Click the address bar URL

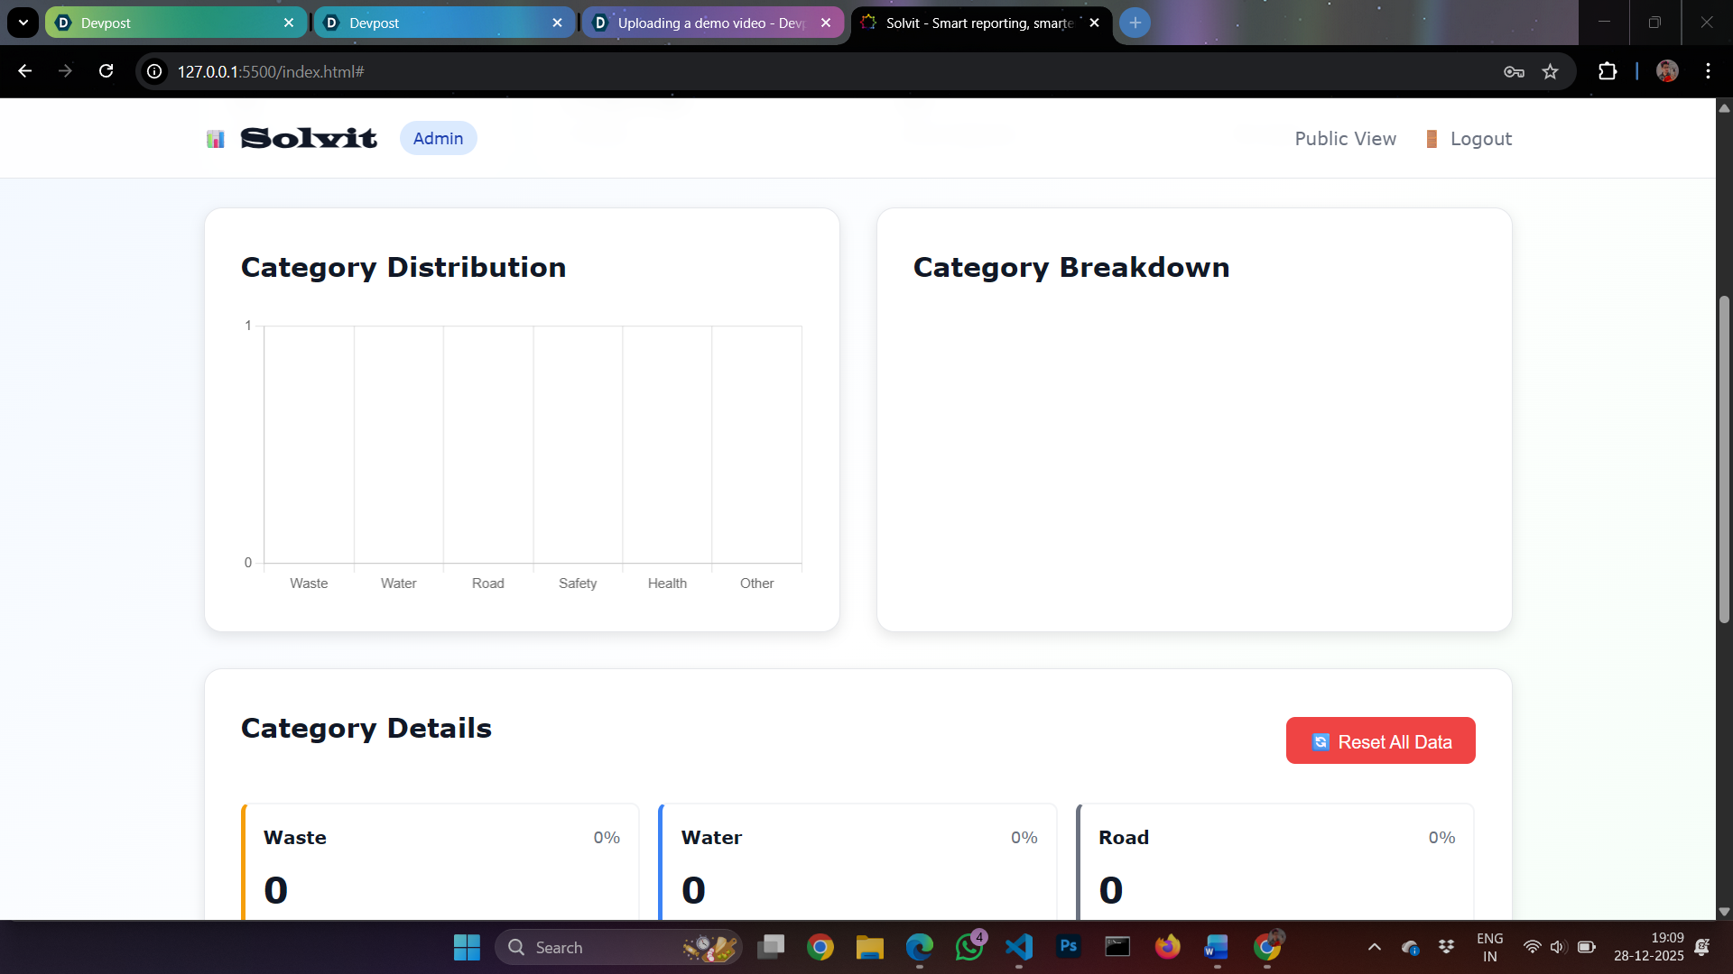pyautogui.click(x=271, y=71)
